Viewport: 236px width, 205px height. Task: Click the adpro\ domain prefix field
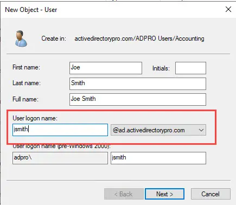point(60,158)
